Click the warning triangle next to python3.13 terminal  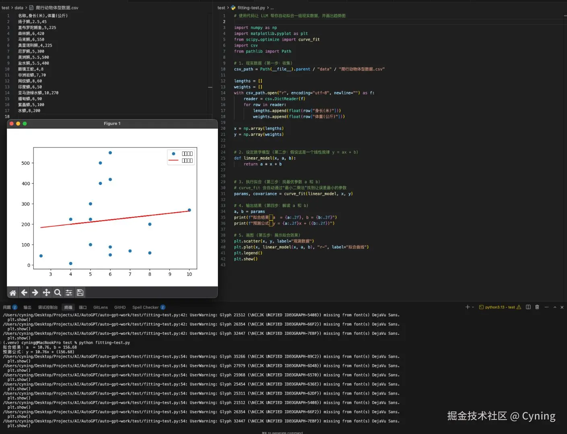pos(519,307)
